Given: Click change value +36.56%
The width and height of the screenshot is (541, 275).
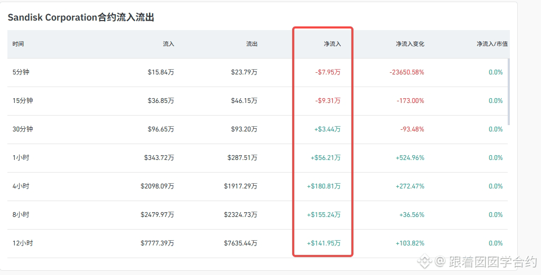Looking at the screenshot, I should tap(412, 215).
